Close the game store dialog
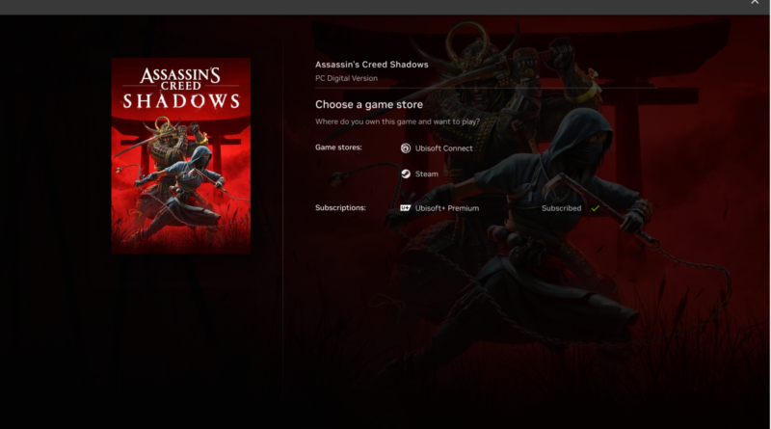 [755, 3]
